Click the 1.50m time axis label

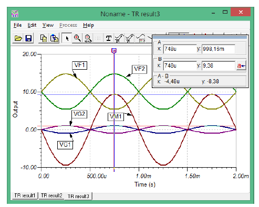pyautogui.click(x=192, y=176)
